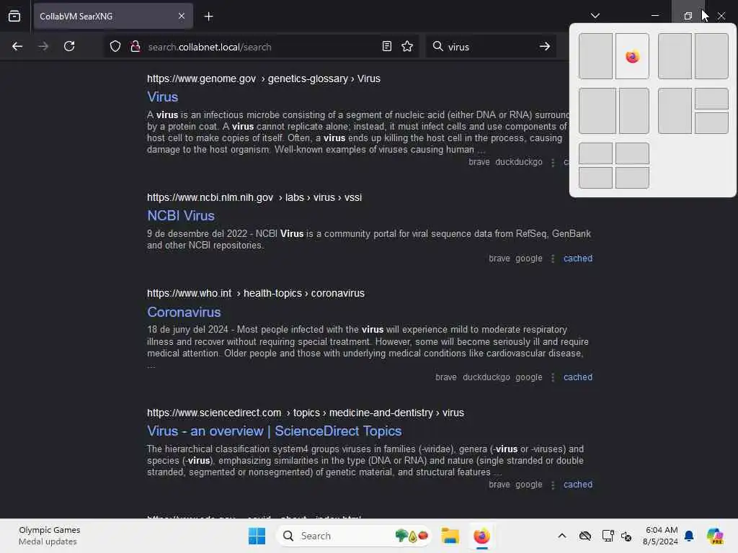Show site security info via padlock icon
The height and width of the screenshot is (553, 738).
pyautogui.click(x=135, y=46)
